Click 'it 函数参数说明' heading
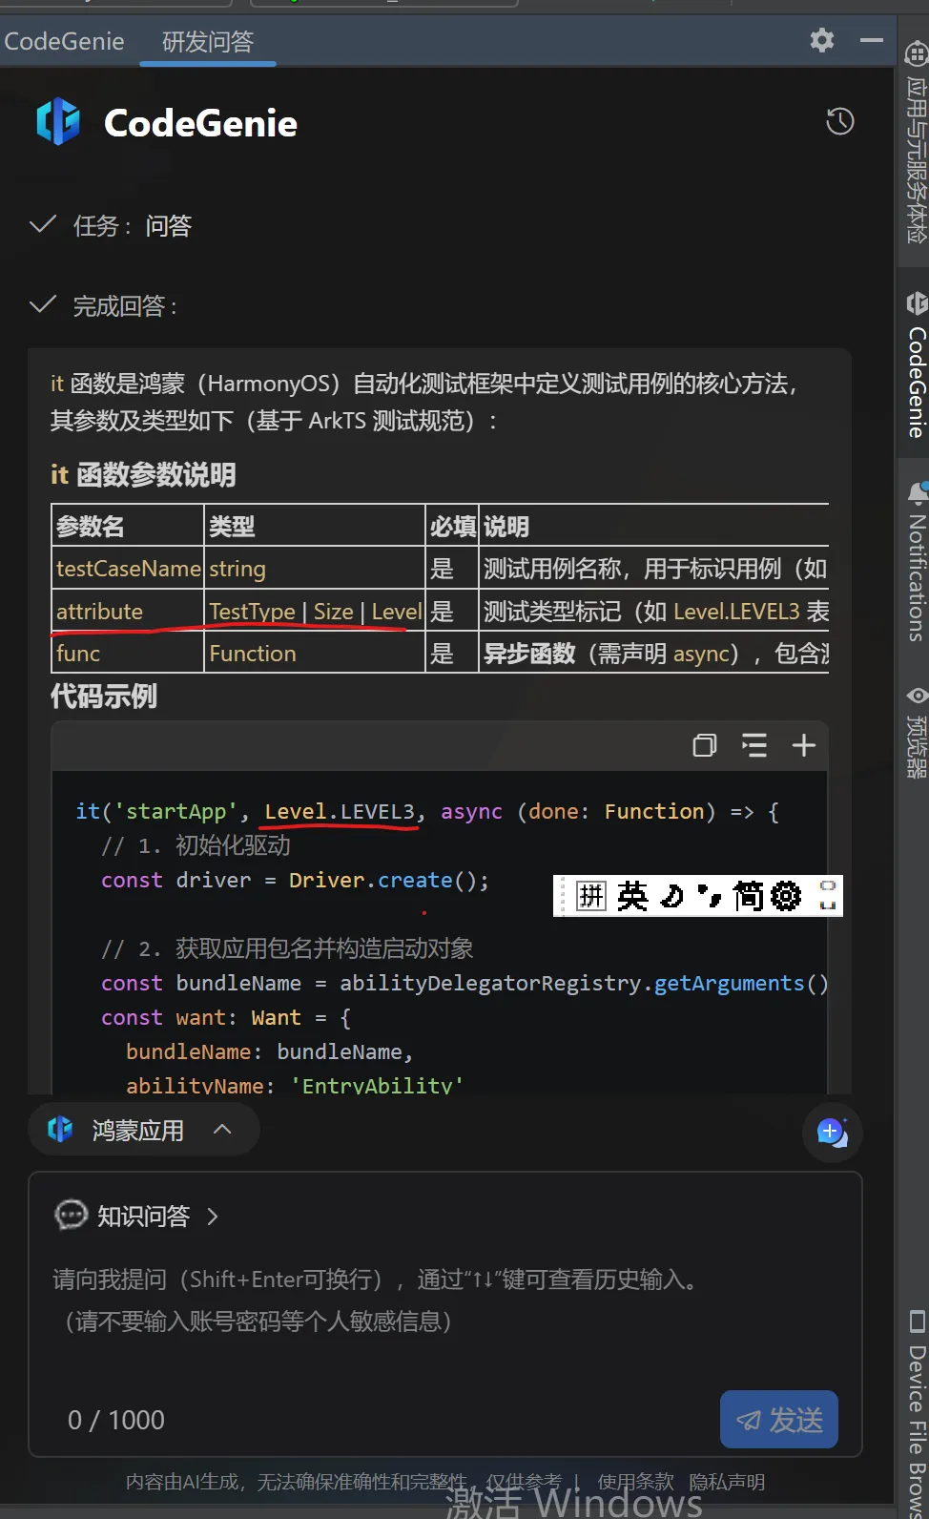 click(143, 474)
